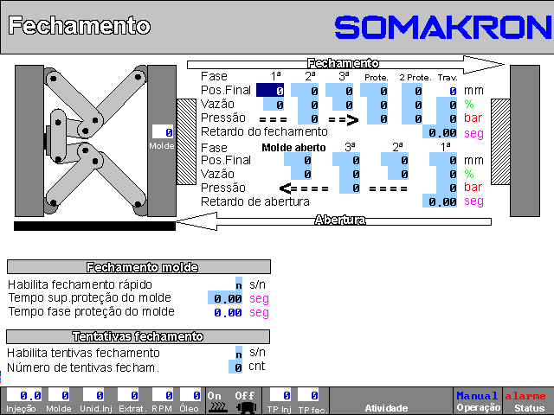The image size is (554, 415).
Task: Open the alarme Status panel
Action: 525,401
